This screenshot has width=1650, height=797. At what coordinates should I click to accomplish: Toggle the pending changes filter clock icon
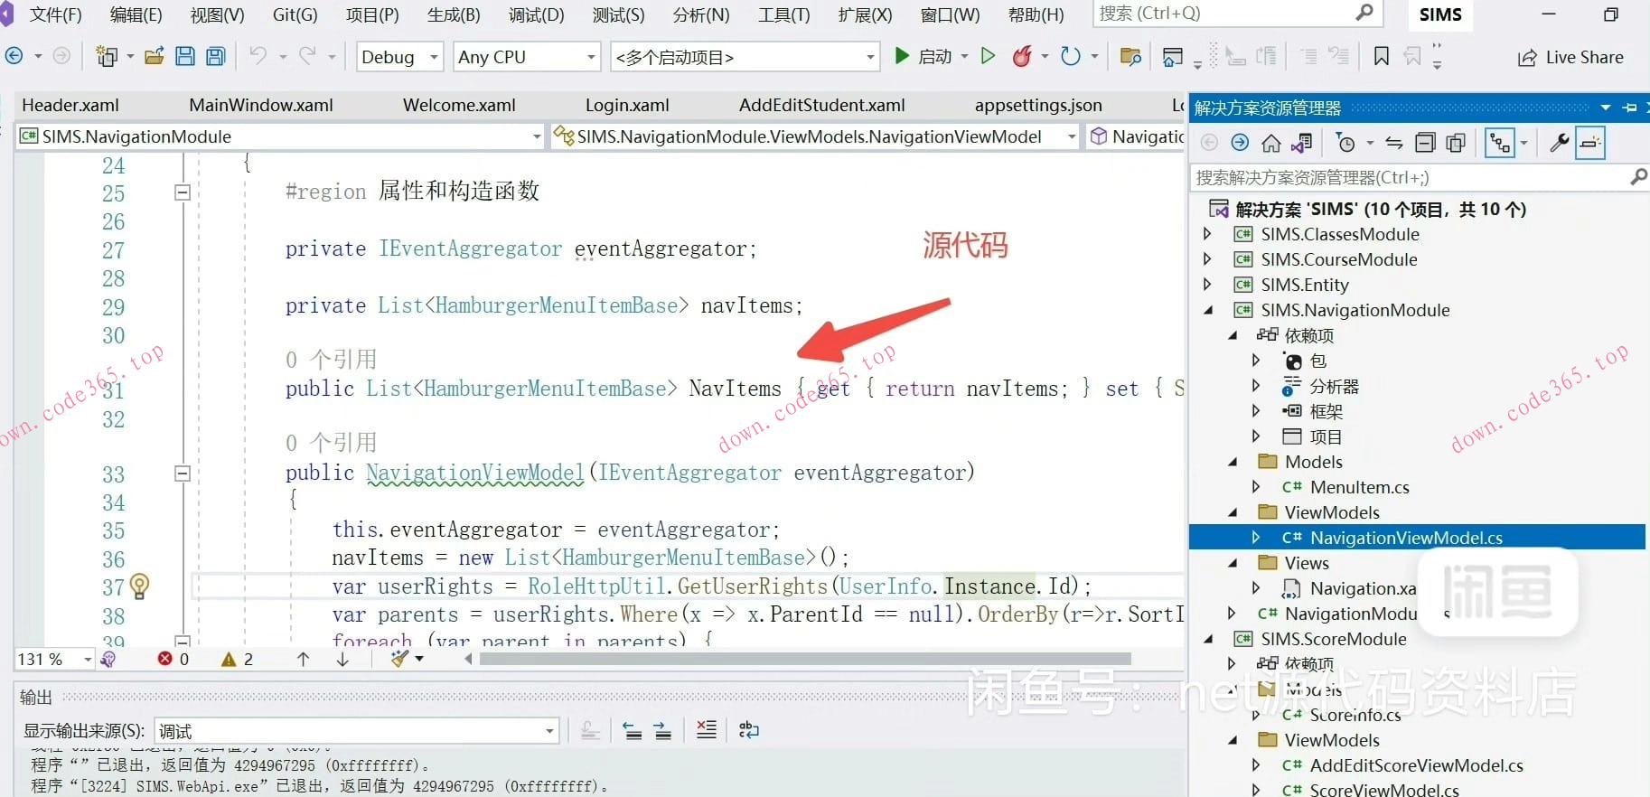point(1346,143)
